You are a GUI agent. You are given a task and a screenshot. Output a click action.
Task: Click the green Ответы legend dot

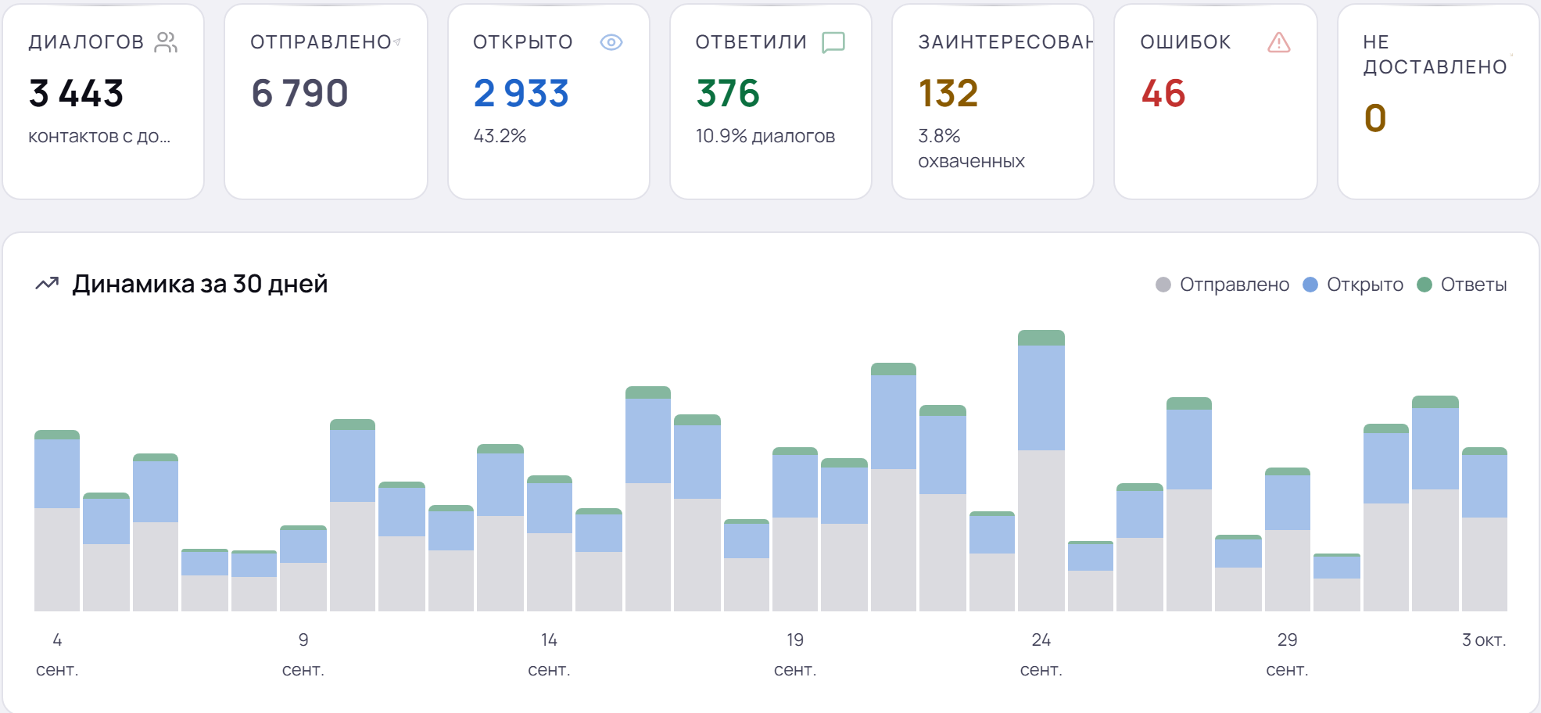(1425, 285)
